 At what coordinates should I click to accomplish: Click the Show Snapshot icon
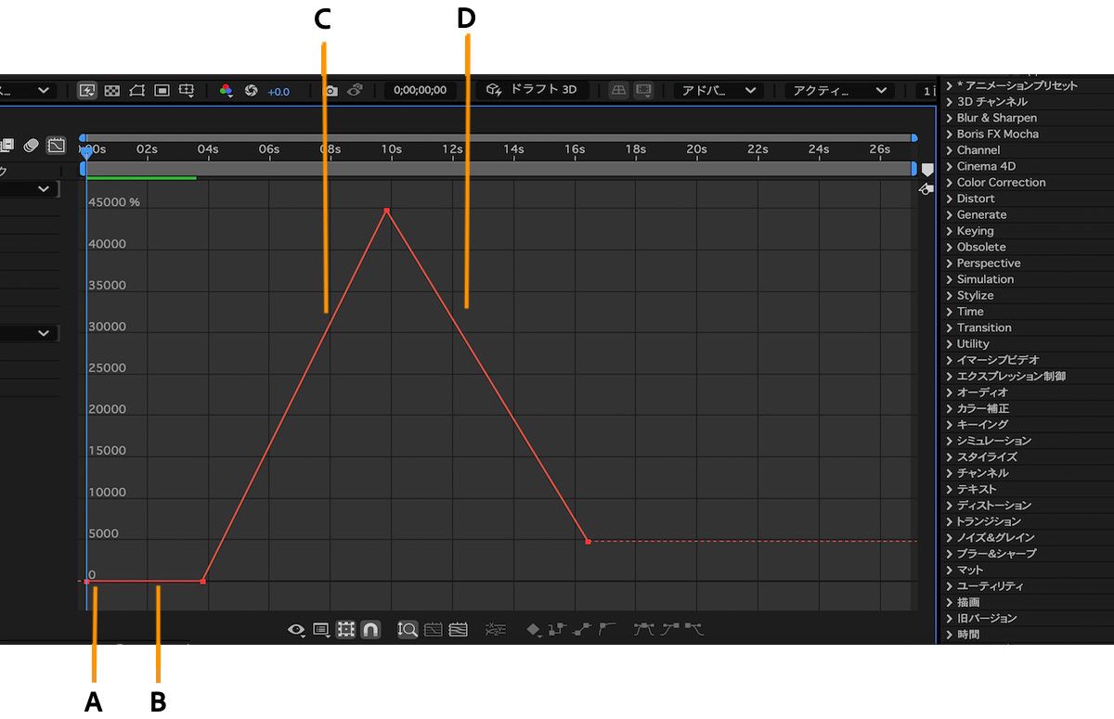[x=355, y=91]
